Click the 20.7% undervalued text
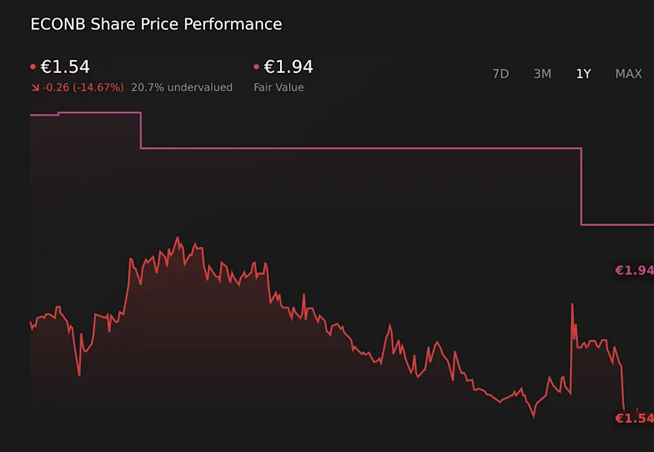This screenshot has width=654, height=452. pos(182,87)
